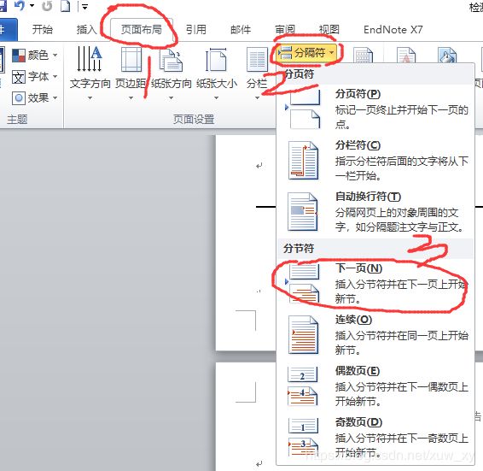The width and height of the screenshot is (483, 471).
Task: Click the Redo icon in quick access toolbar
Action: point(47,6)
